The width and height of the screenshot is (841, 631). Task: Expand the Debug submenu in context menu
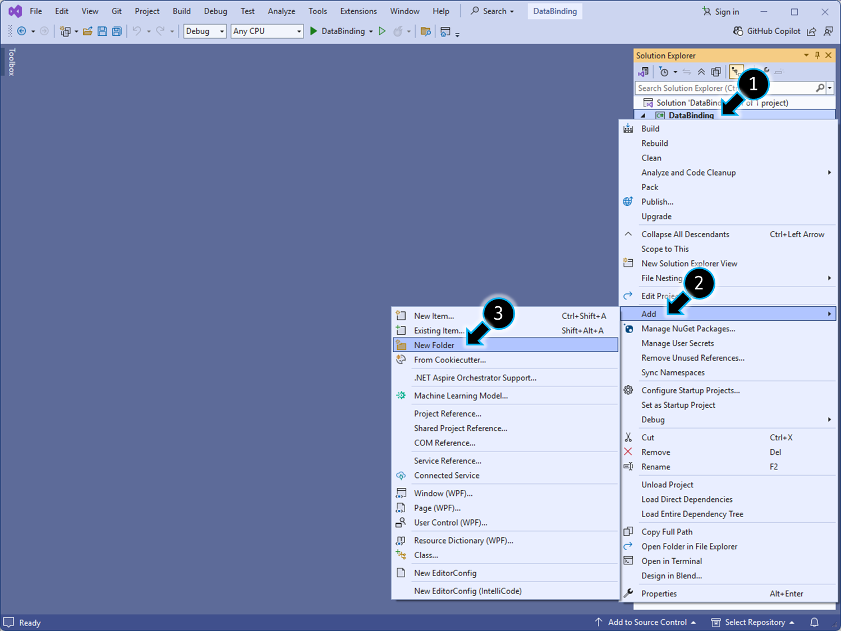click(x=728, y=420)
